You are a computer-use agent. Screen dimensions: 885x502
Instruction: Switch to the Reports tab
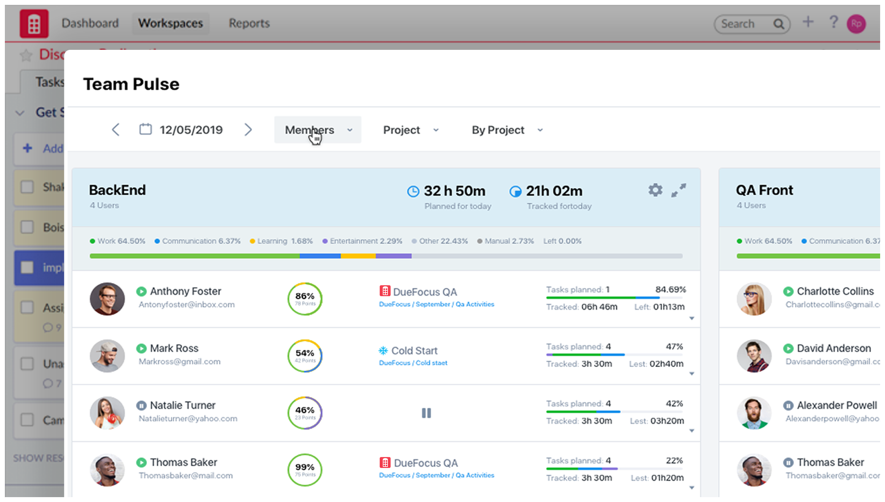(249, 23)
